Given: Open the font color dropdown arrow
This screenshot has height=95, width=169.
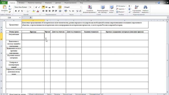Looking at the screenshot, I should [x=40, y=11].
